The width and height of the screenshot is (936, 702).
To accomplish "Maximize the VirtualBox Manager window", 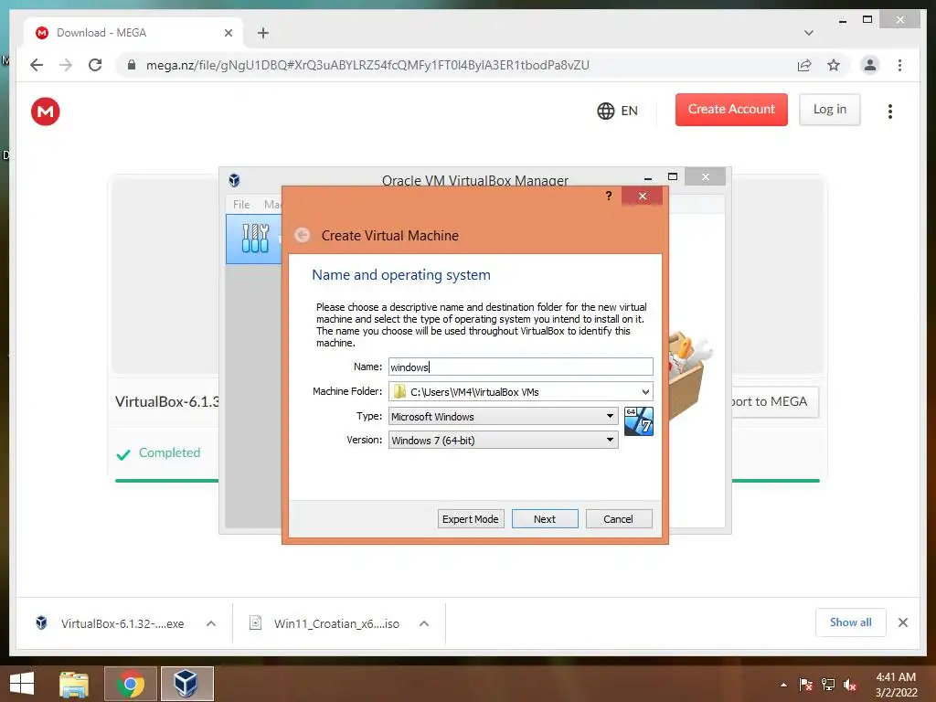I will click(x=673, y=176).
